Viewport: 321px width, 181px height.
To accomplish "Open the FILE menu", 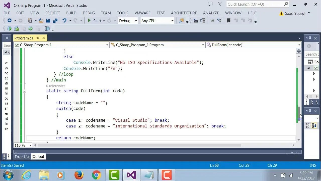I will pyautogui.click(x=7, y=13).
